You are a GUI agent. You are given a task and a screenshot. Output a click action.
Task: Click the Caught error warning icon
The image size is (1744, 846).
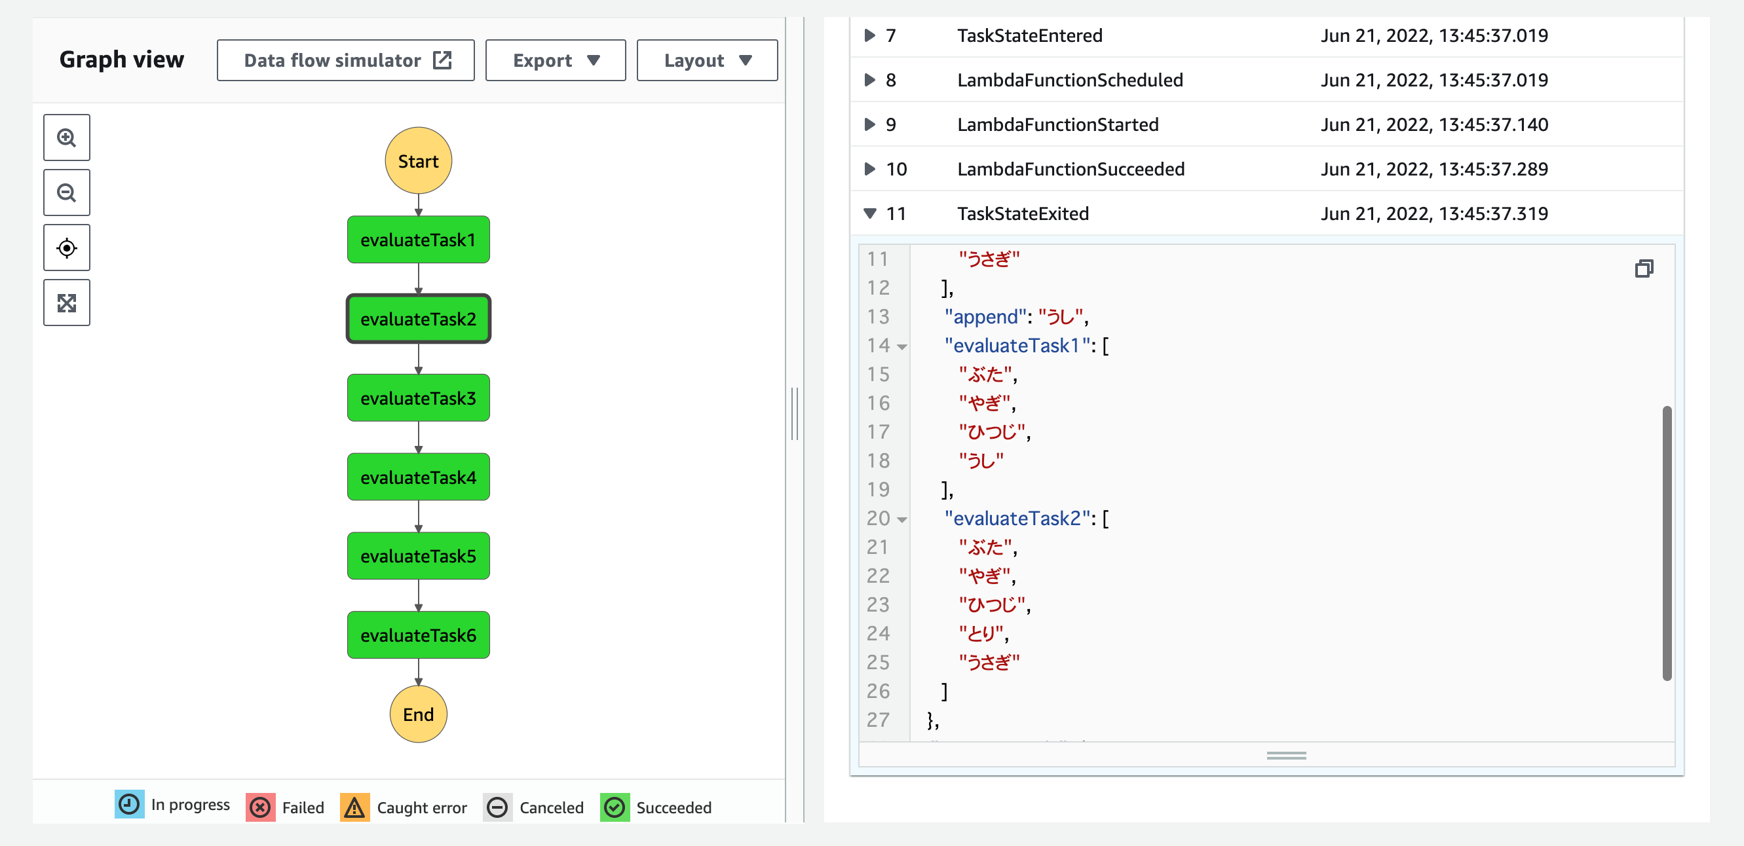(x=354, y=807)
